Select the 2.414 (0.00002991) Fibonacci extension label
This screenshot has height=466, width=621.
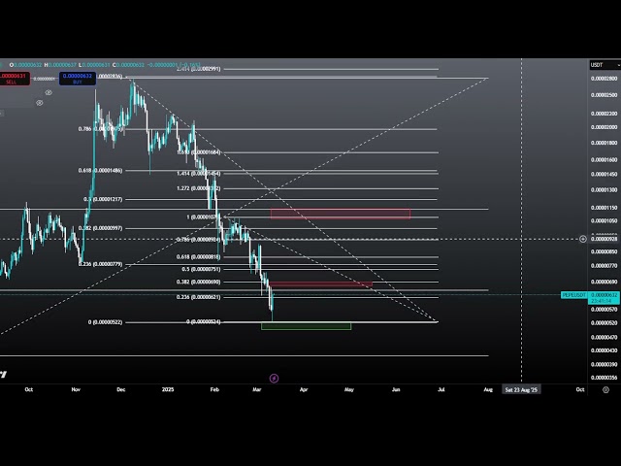198,69
